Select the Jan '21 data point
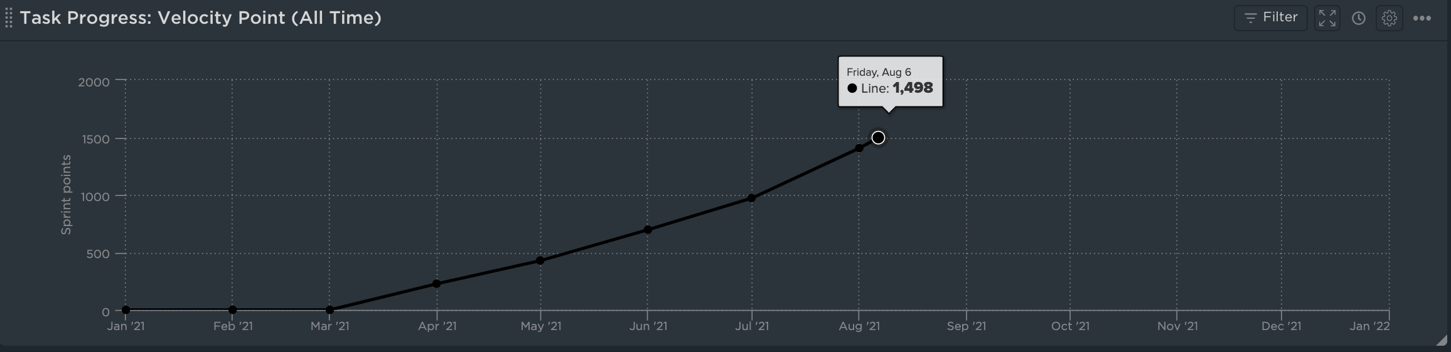Viewport: 1451px width, 352px height. tap(126, 310)
